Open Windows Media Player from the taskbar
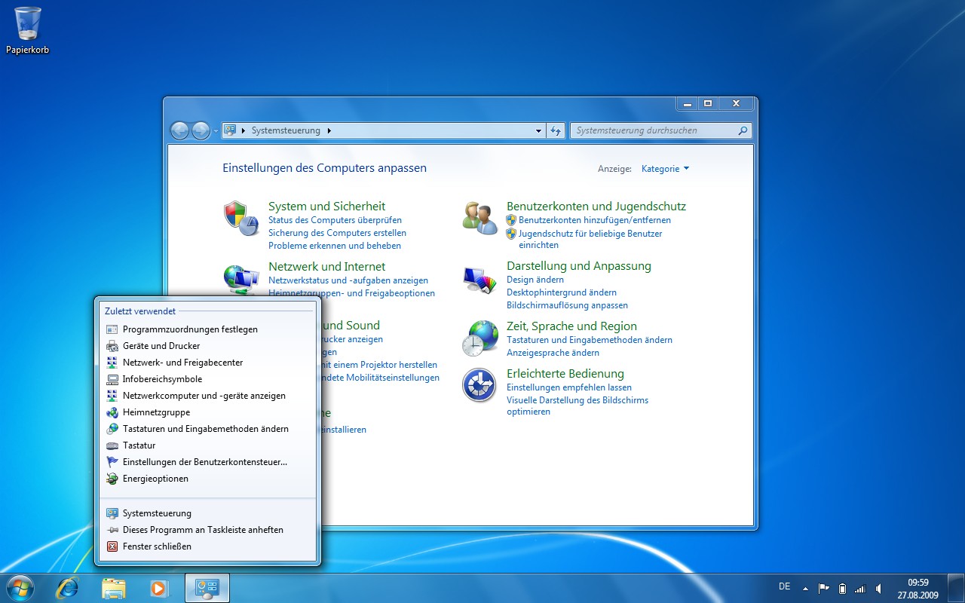This screenshot has height=603, width=965. pos(160,587)
